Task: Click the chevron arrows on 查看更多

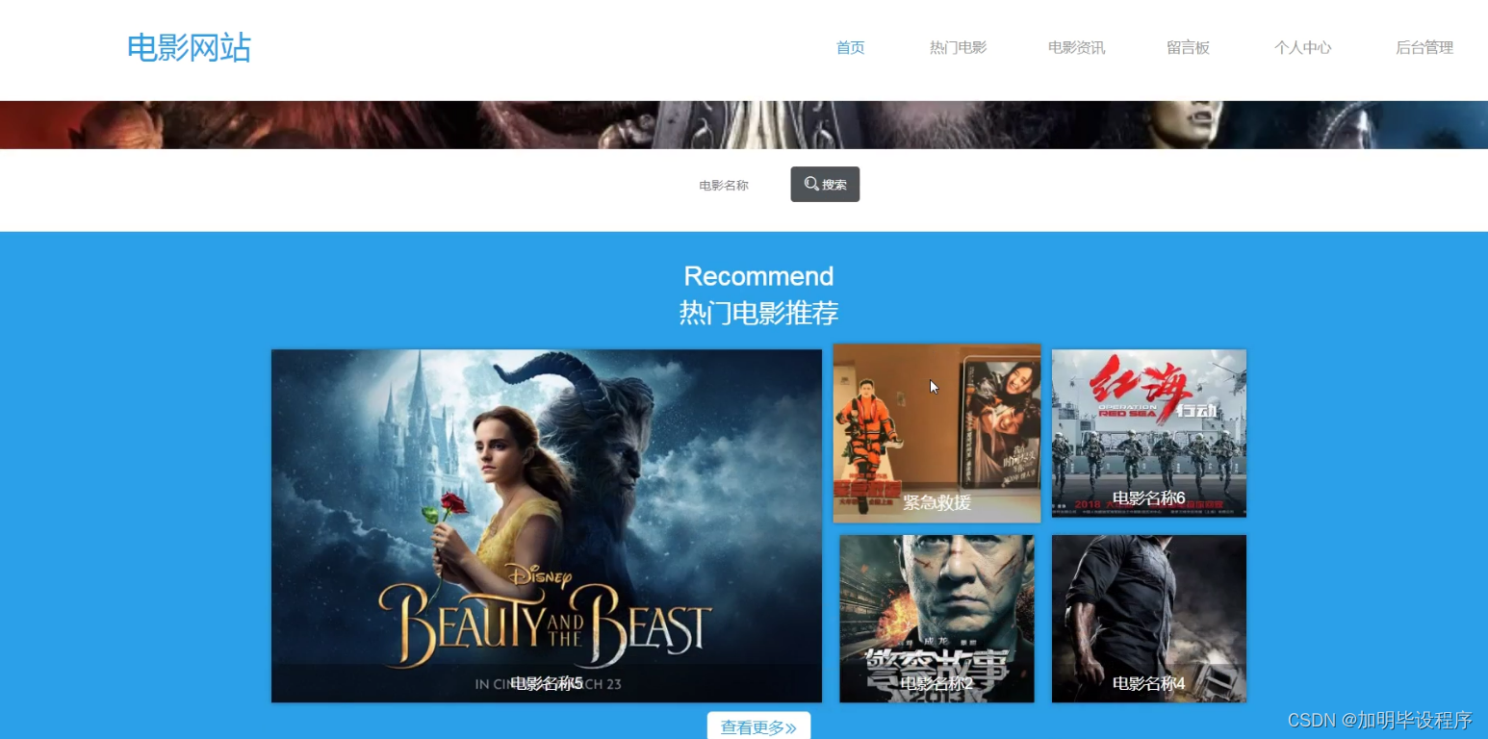Action: (x=791, y=728)
